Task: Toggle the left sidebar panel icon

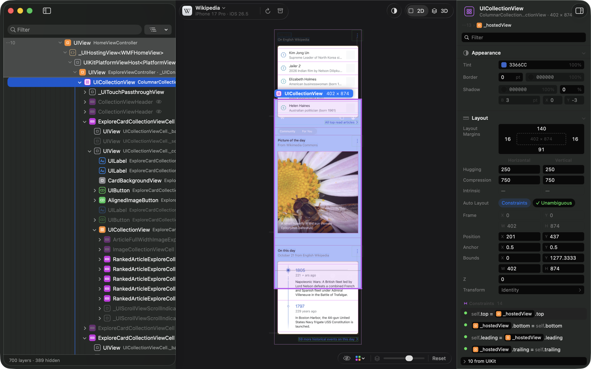Action: point(47,11)
